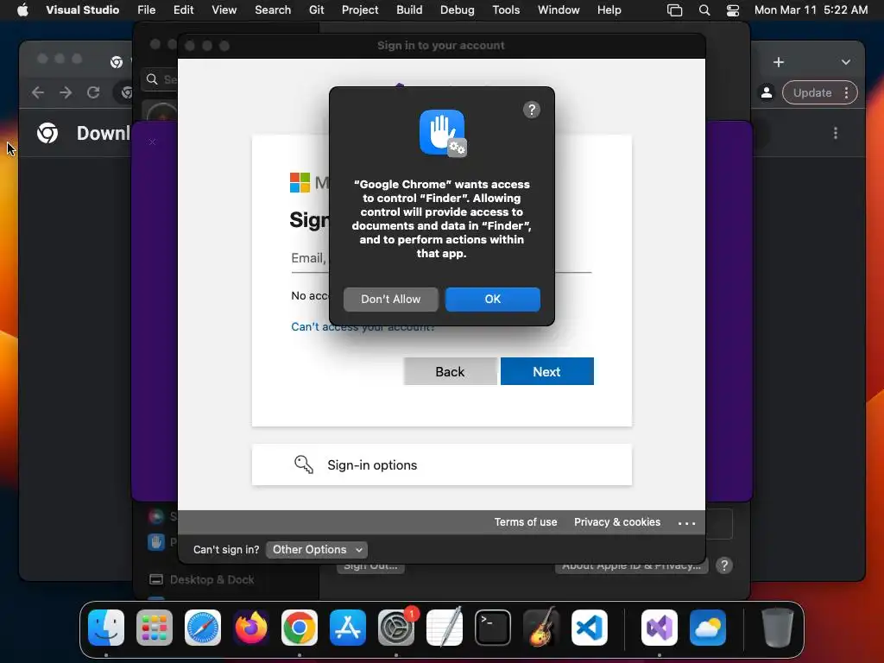The height and width of the screenshot is (663, 884).
Task: Click the date and time in menu bar
Action: point(811,9)
